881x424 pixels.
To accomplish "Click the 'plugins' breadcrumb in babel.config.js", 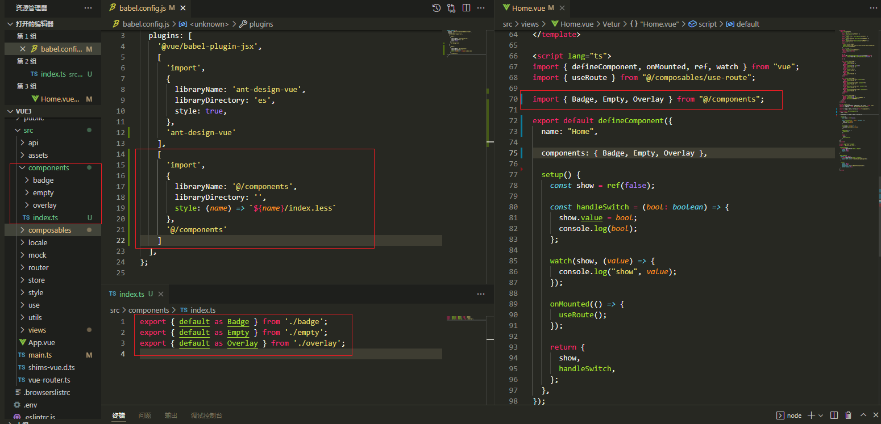I will (261, 24).
